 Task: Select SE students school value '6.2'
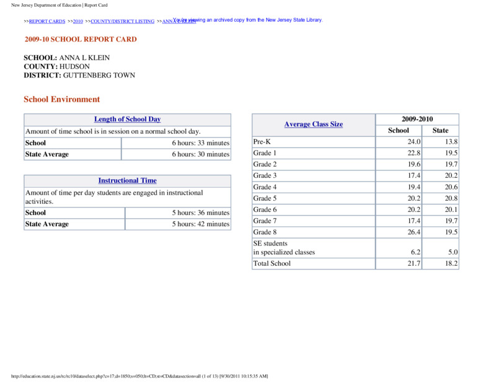pos(415,252)
